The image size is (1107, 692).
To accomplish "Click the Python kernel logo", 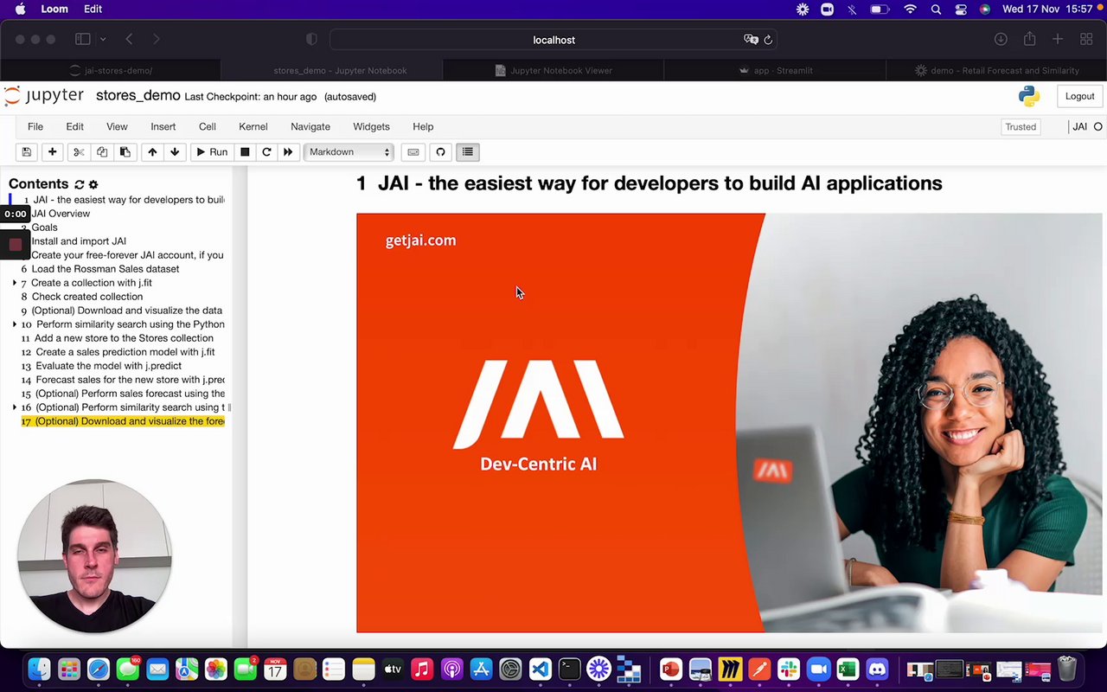I will pos(1029,96).
